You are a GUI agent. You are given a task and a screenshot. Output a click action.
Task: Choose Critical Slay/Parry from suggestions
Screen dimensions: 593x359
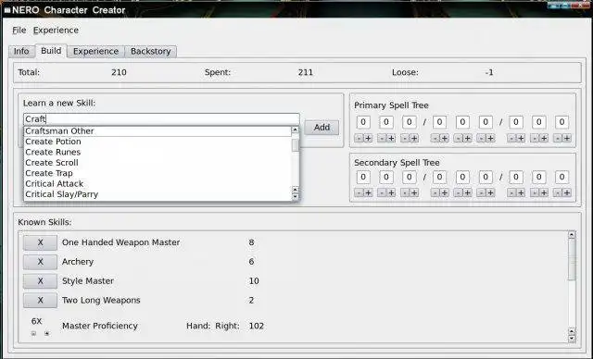158,194
